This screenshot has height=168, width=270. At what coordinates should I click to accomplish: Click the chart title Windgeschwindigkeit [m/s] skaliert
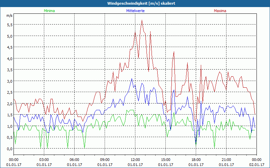(141, 3)
